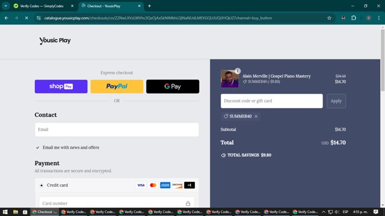Open File Explorer from the taskbar
Image resolution: width=385 pixels, height=216 pixels.
coord(16,212)
